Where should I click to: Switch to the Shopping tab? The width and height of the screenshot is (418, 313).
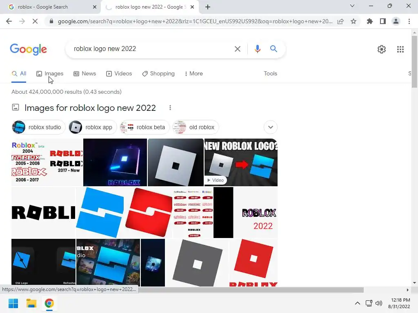pos(158,73)
